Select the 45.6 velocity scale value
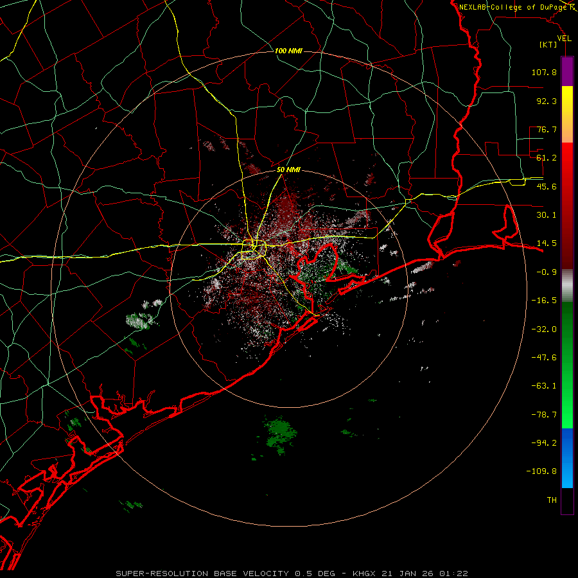The width and height of the screenshot is (578, 578). click(547, 186)
